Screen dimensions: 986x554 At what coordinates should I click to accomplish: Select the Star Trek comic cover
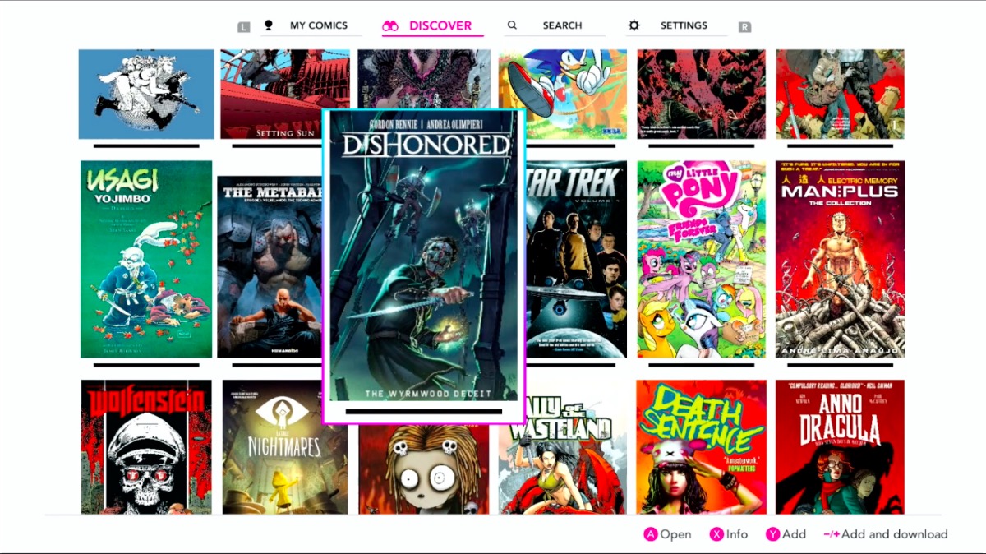[x=575, y=259]
